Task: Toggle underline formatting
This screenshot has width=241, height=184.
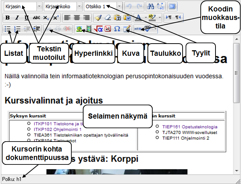Action: pyautogui.click(x=27, y=18)
